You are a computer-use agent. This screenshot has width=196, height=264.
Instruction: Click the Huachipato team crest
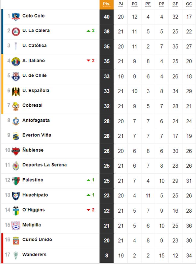(x=16, y=195)
